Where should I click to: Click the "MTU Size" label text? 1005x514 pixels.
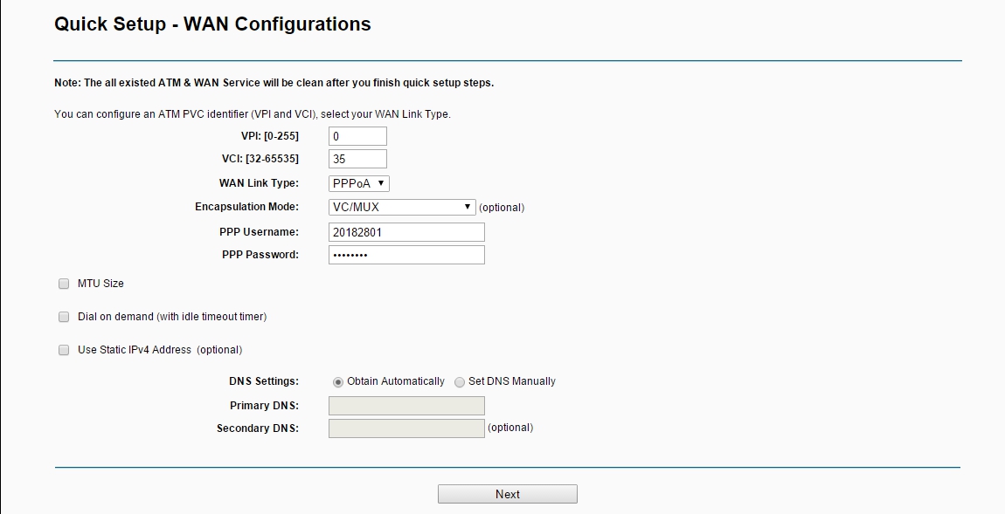100,284
